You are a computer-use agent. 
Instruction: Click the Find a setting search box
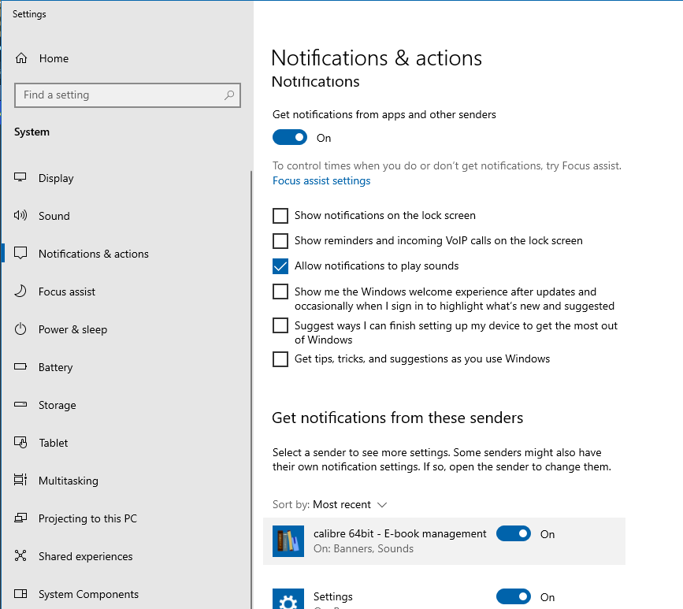tap(118, 95)
